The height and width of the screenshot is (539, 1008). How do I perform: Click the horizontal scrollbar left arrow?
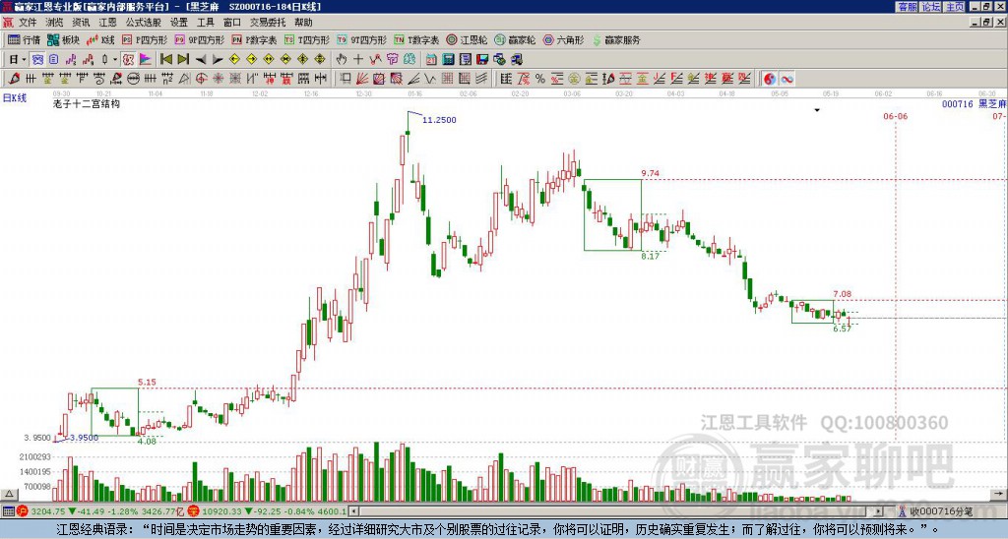tap(354, 511)
